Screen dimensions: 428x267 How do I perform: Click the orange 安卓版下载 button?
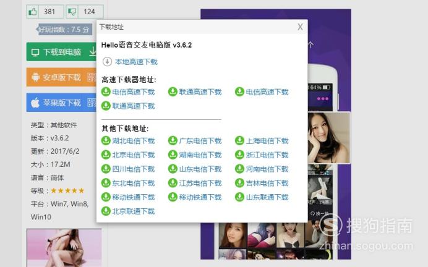[61, 77]
